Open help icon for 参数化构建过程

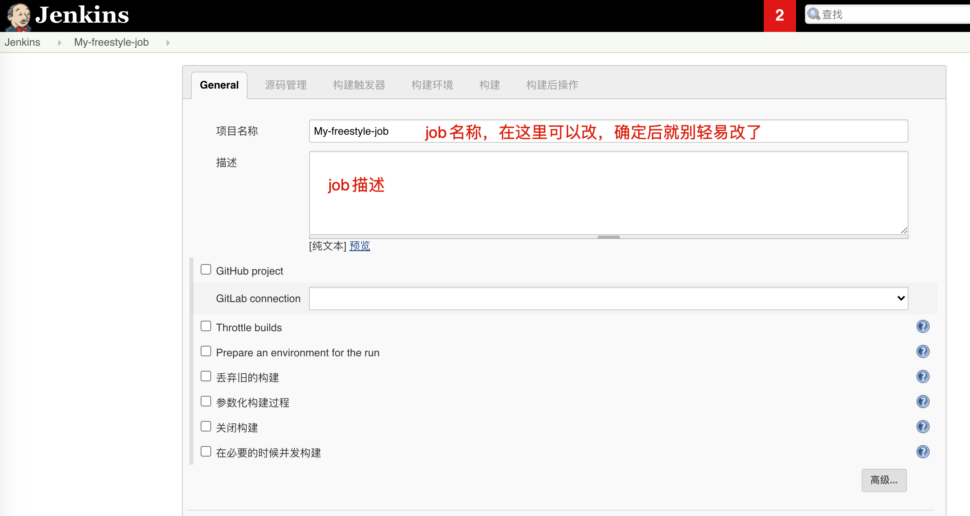point(923,402)
